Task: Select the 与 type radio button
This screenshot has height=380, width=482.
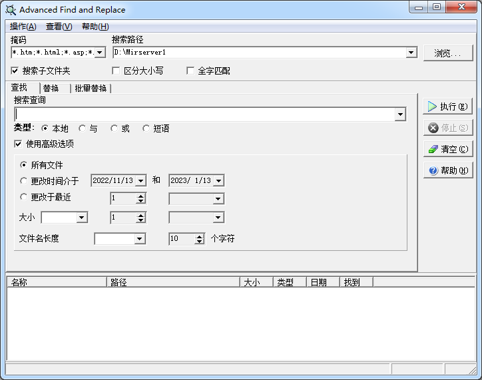Action: coord(82,128)
